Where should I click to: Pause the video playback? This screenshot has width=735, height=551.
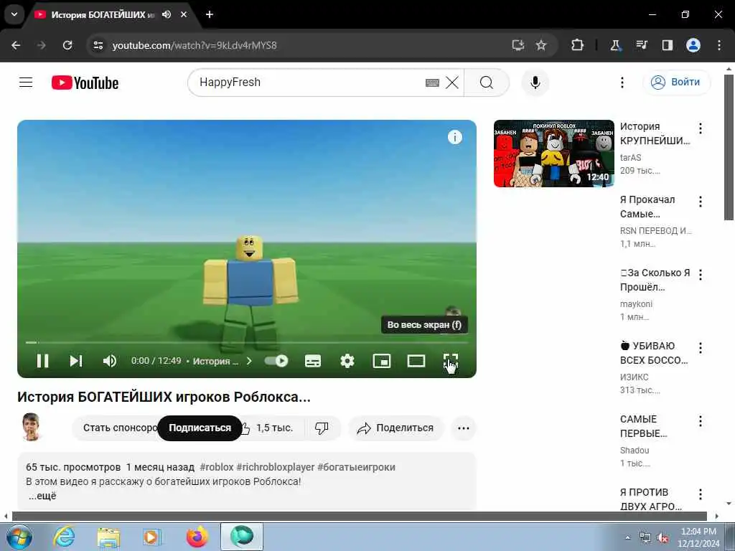click(42, 361)
